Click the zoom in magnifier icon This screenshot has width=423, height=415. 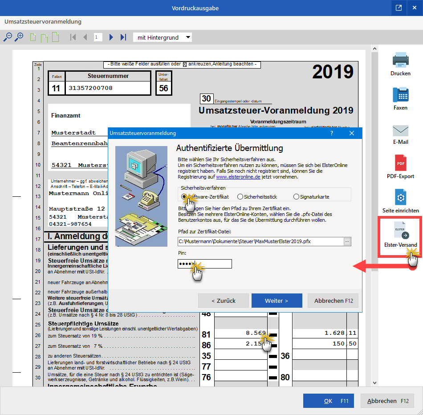19,37
